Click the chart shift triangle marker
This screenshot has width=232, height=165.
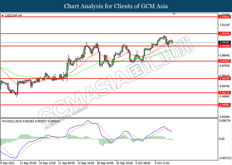174,14
